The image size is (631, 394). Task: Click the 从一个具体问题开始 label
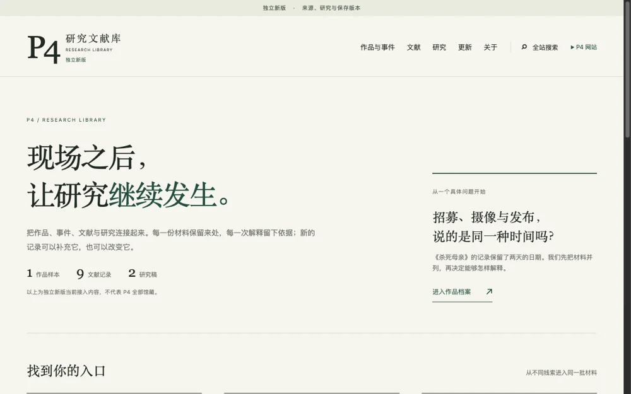pyautogui.click(x=459, y=192)
